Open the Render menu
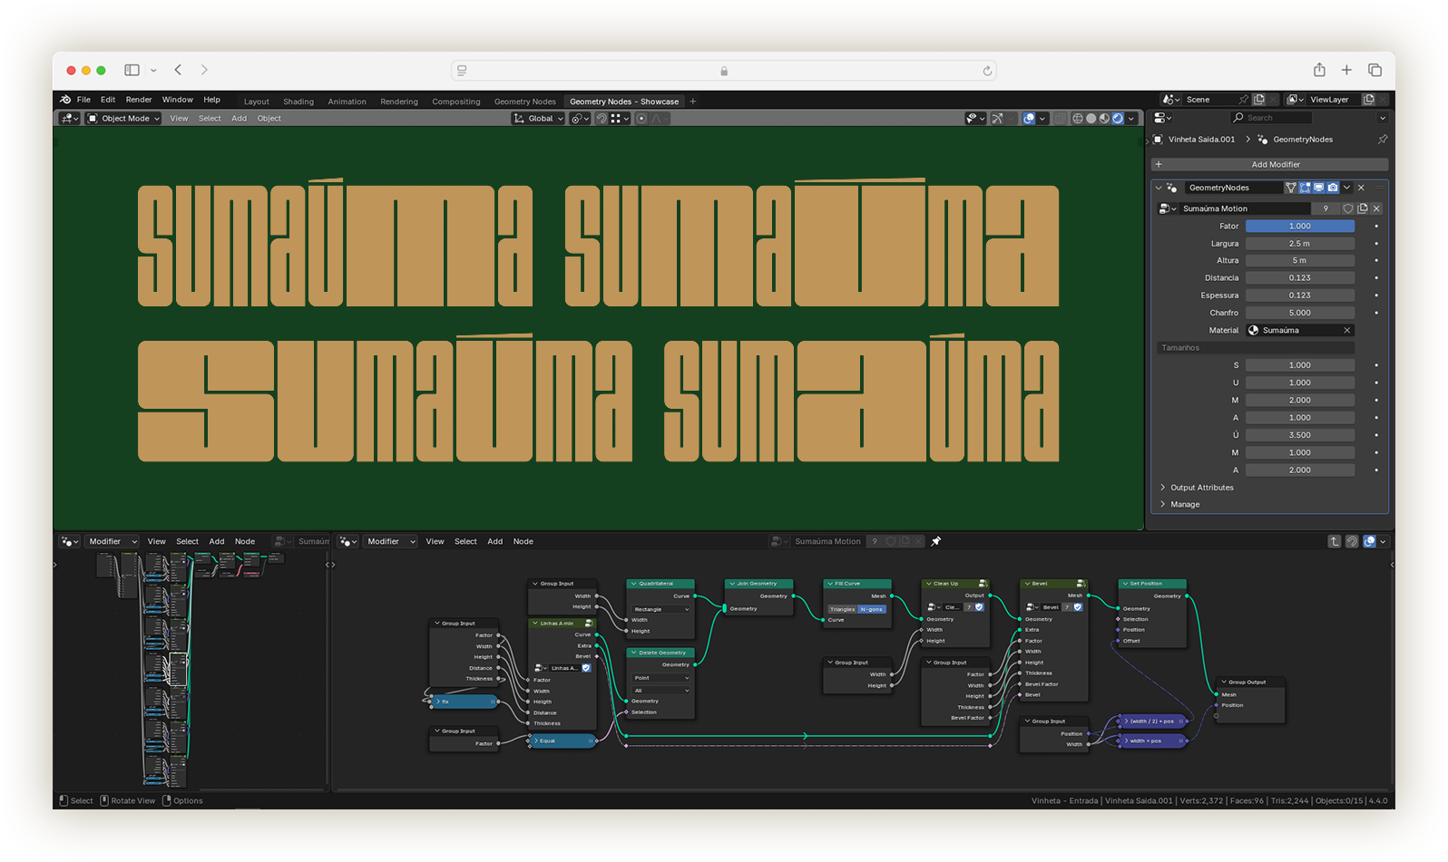Screen dimensions: 1448x862 (138, 100)
